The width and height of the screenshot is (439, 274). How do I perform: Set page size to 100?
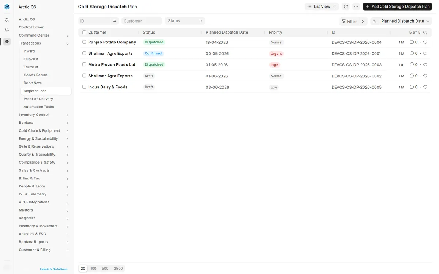[93, 269]
